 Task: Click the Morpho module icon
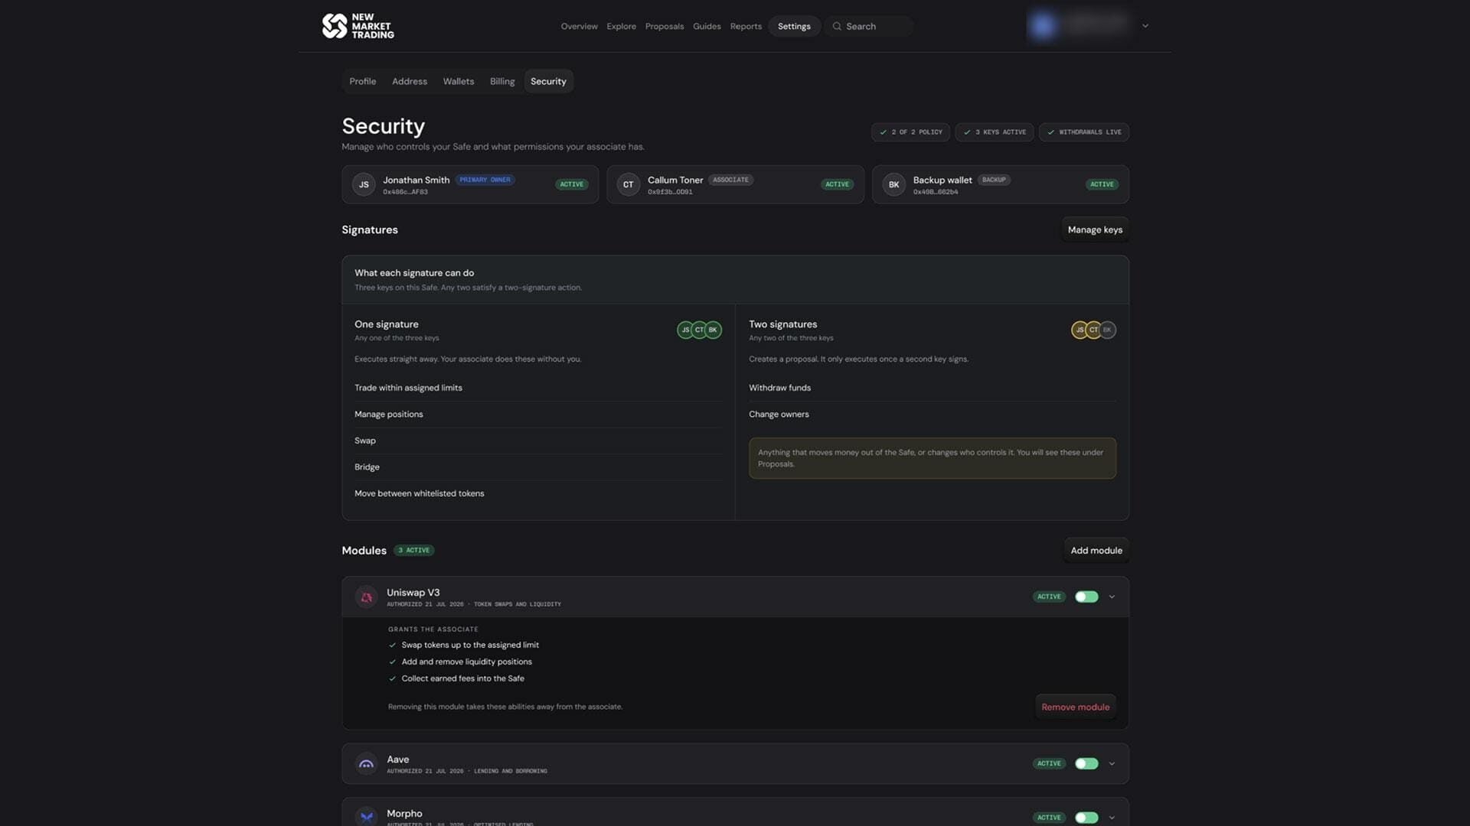point(366,817)
